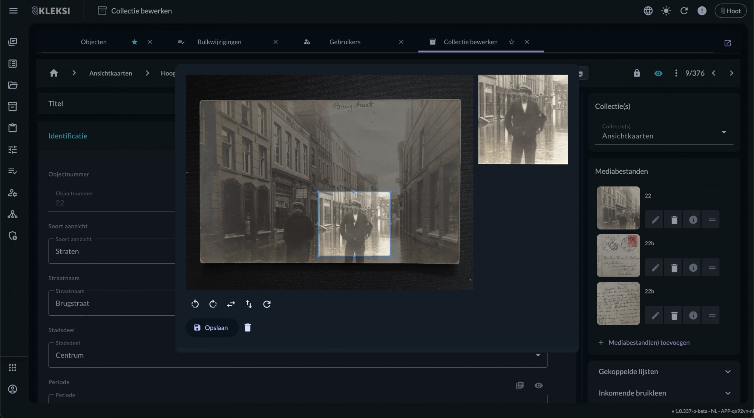Go to next record arrow
754x418 pixels.
click(x=731, y=73)
